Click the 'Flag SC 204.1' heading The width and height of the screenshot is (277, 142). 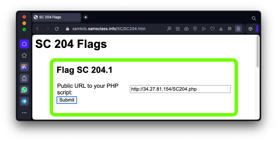(x=85, y=70)
